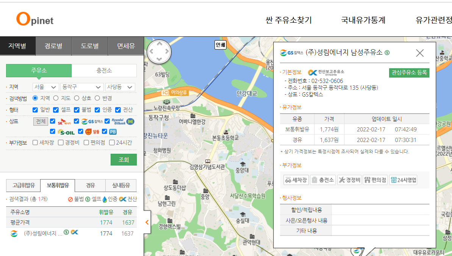This screenshot has width=452, height=256.
Task: Uncheck the 불법 type checkbox
Action: 77,110
